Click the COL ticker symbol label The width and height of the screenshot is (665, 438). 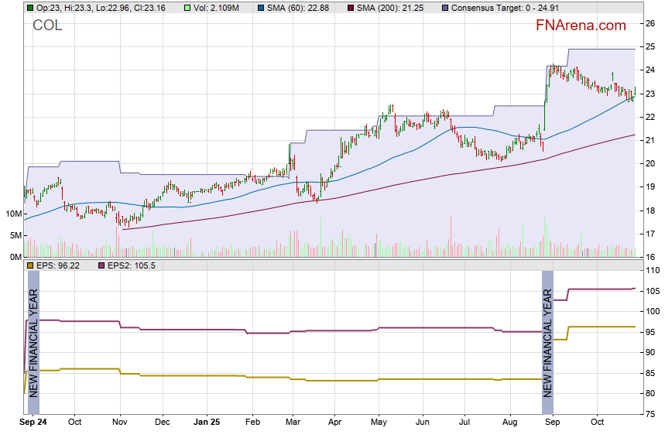(47, 26)
